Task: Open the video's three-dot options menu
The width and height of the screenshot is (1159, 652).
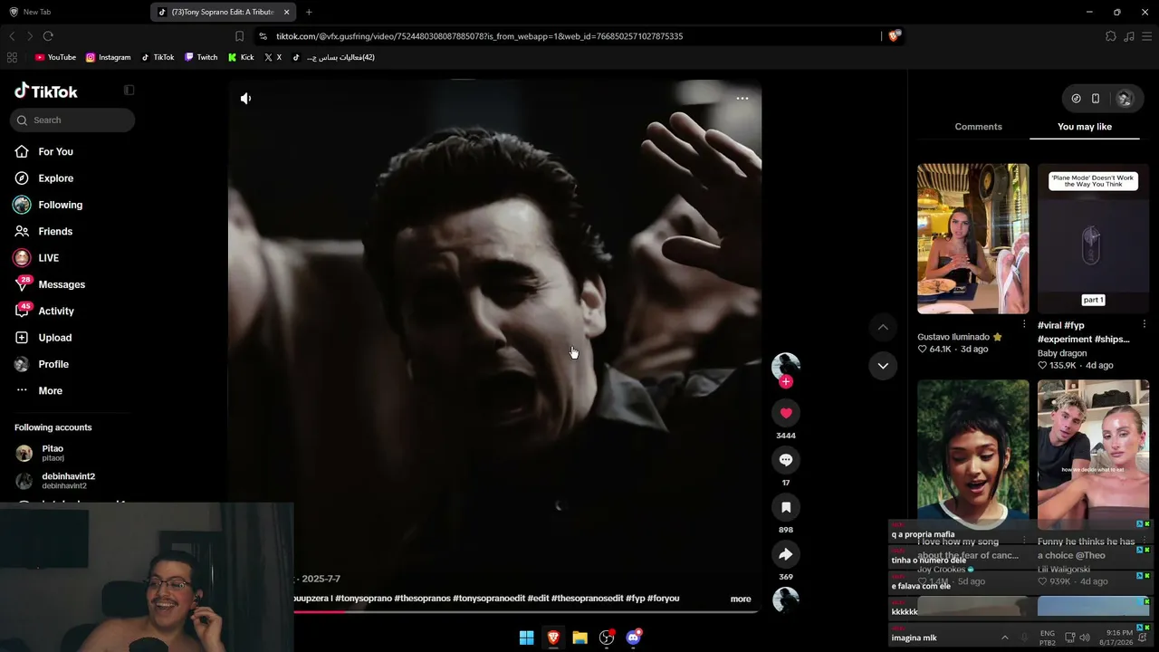Action: coord(742,98)
